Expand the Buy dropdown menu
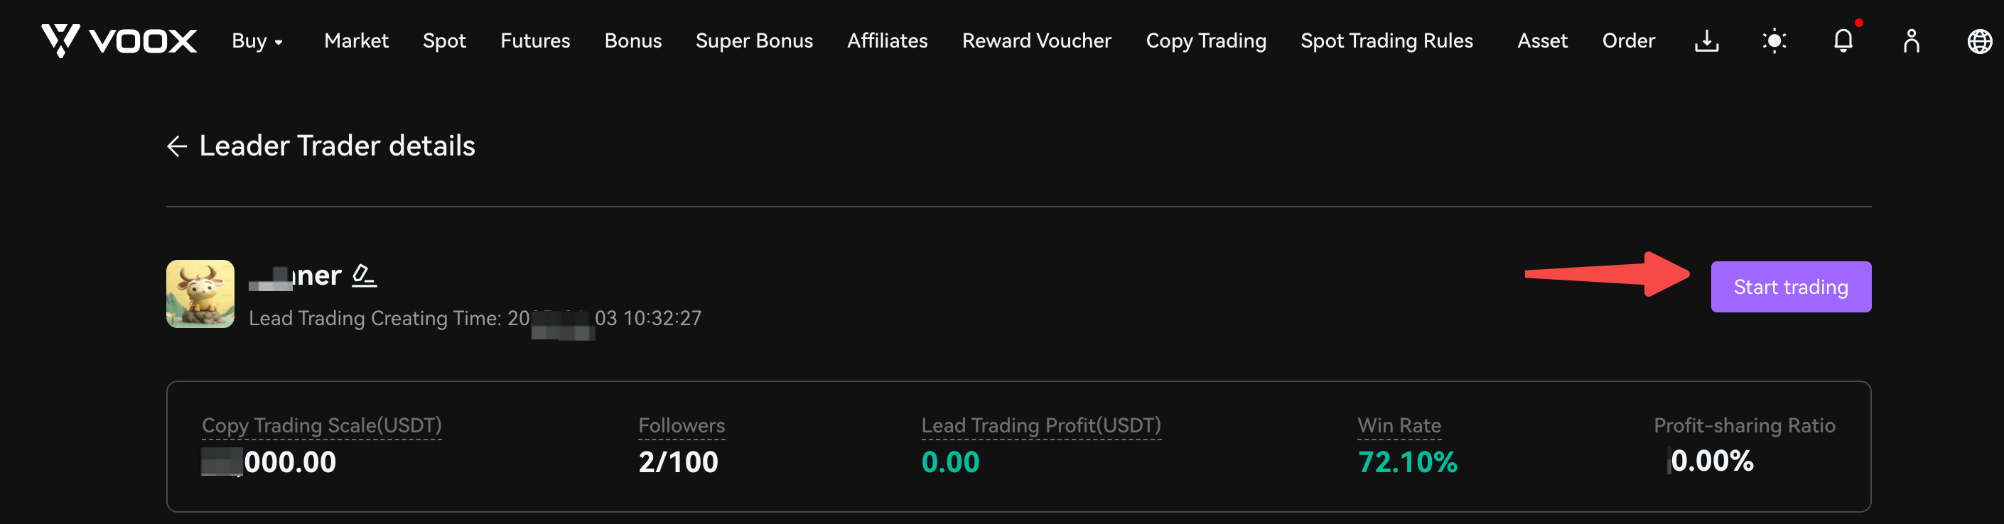The image size is (2004, 524). [x=257, y=41]
